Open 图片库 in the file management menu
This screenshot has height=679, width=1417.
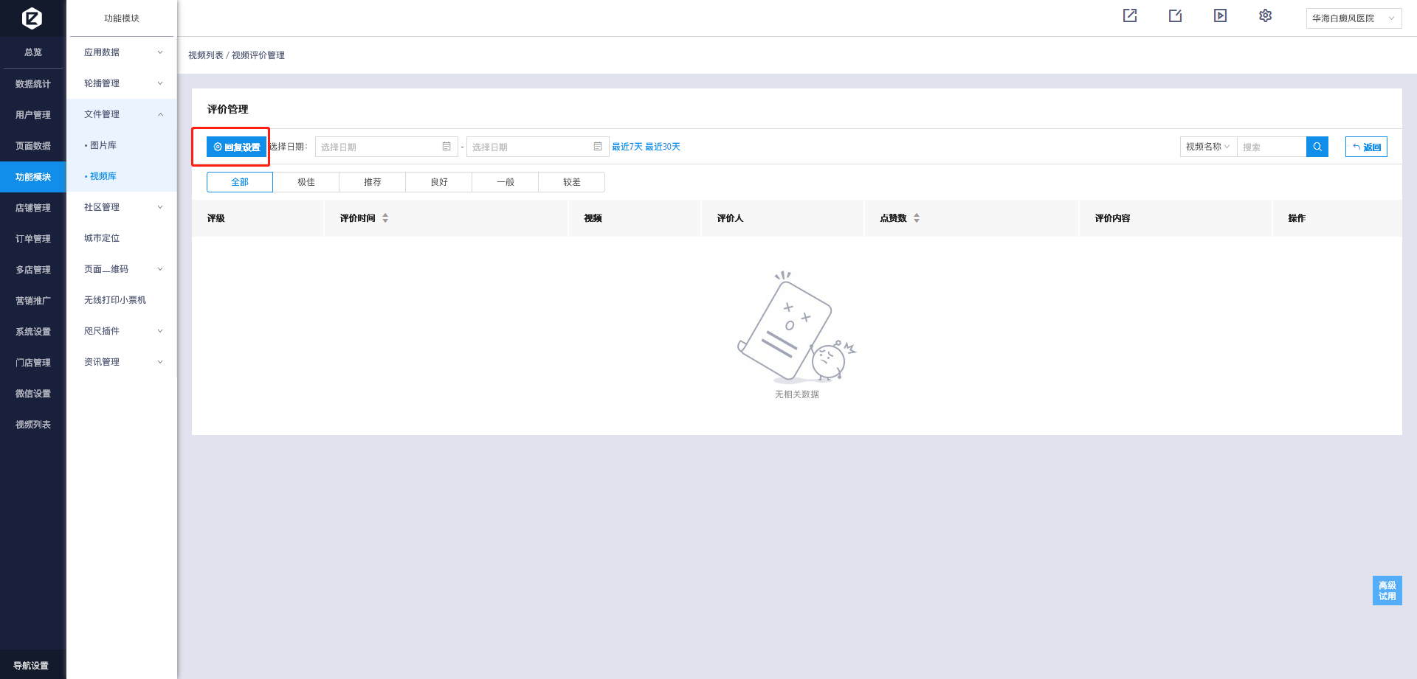point(103,145)
